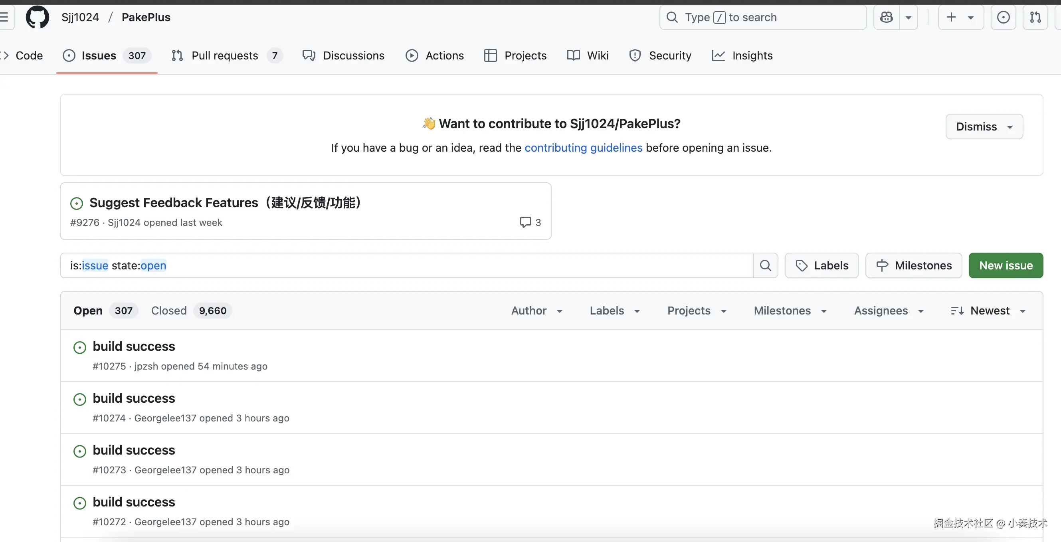
Task: Open global issues icon in header
Action: coord(1003,17)
